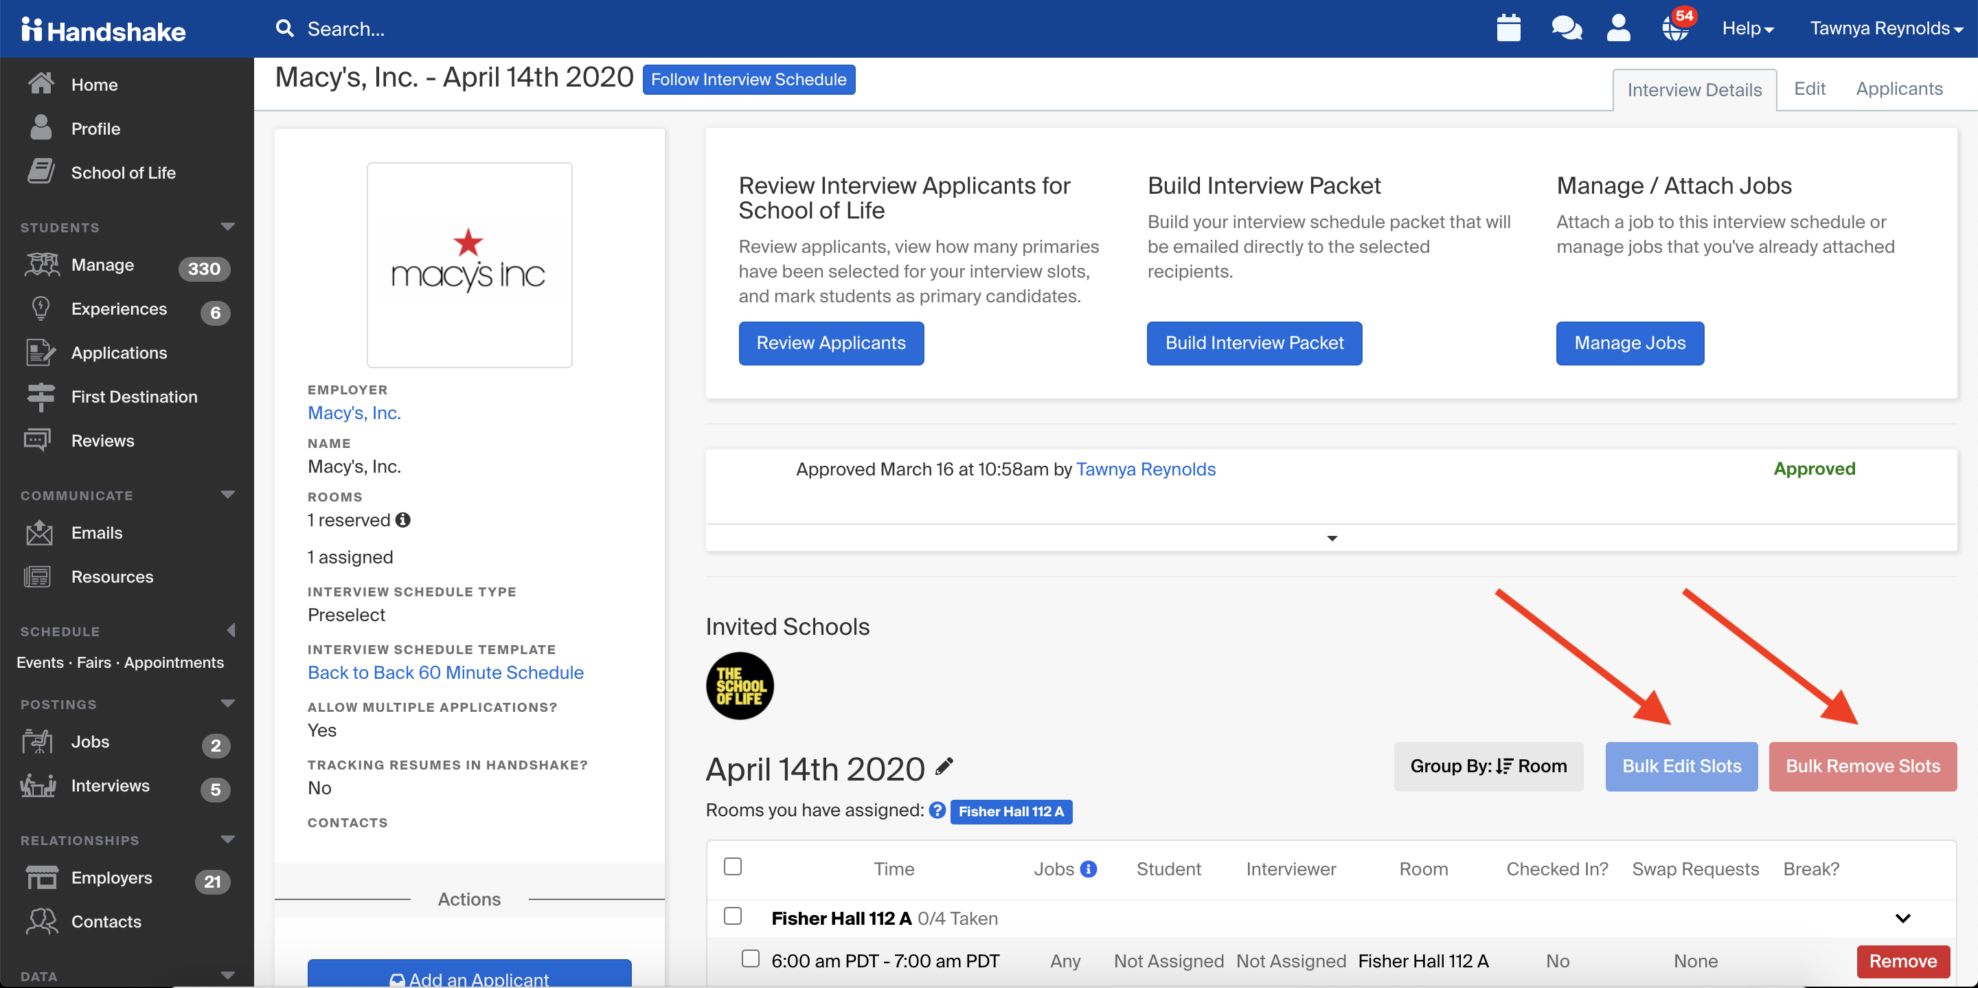Open Back to Back 60 Minute Schedule link
Screen dimensions: 1978x988
[x=445, y=673]
